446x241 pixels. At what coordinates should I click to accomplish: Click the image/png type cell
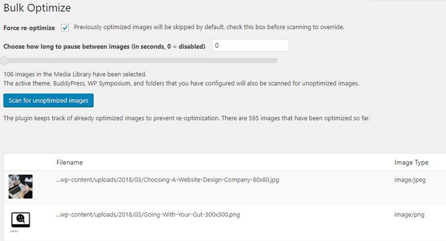409,215
